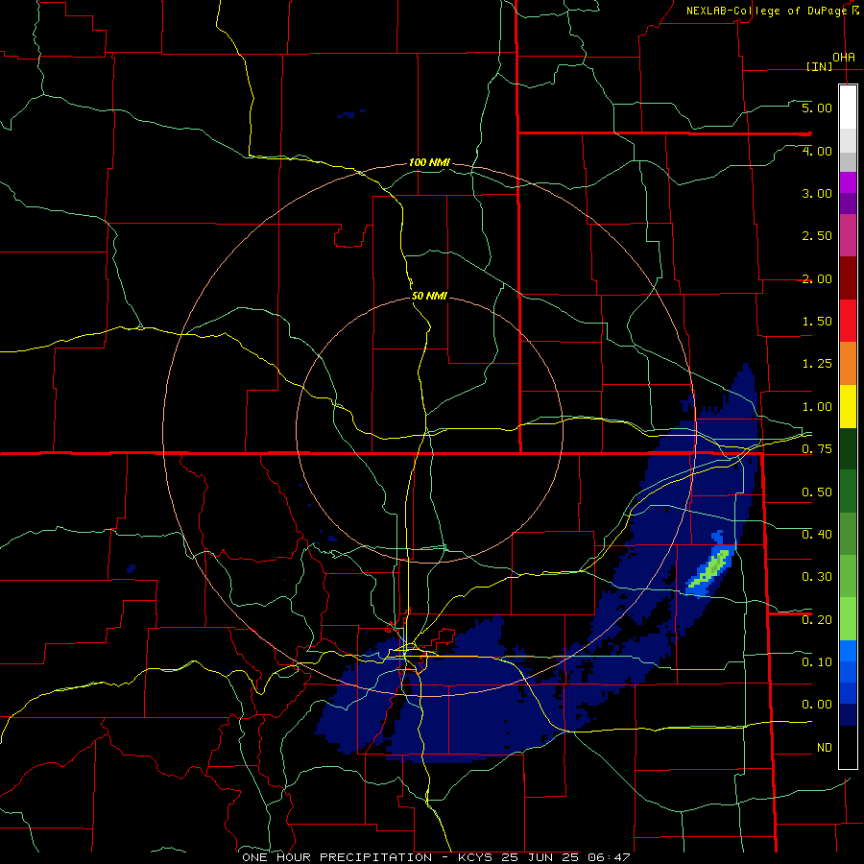Click the 0.50 legend value

(x=817, y=492)
